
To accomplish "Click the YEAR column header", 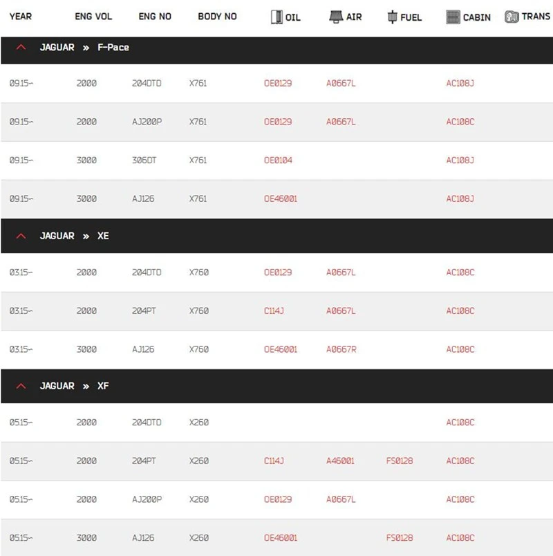I will coord(21,17).
